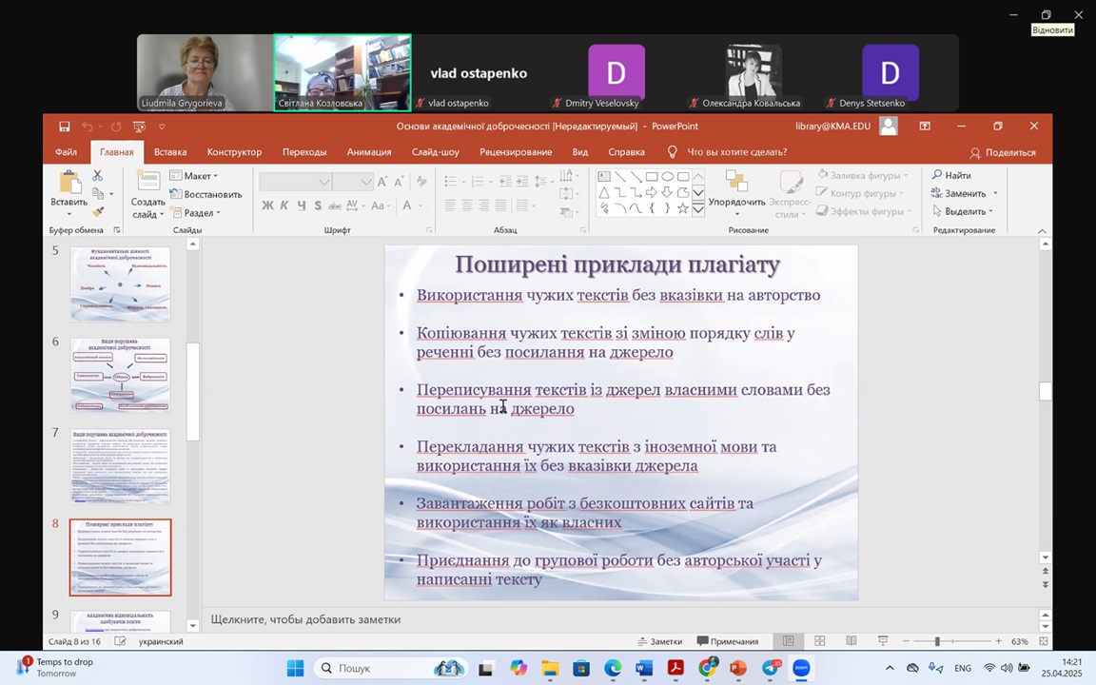The height and width of the screenshot is (685, 1096).
Task: Expand the Макет layout dropdown
Action: [x=194, y=176]
